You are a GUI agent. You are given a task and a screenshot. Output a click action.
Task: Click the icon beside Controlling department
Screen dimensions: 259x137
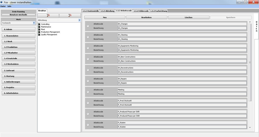click(x=39, y=24)
